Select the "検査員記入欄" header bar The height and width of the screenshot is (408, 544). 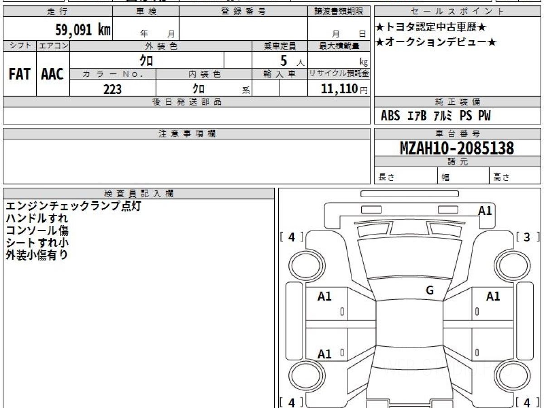[139, 194]
